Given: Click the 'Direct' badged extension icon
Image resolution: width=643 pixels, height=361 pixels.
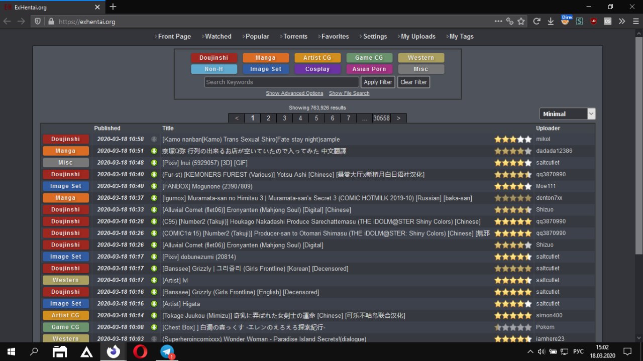Looking at the screenshot, I should click(566, 21).
